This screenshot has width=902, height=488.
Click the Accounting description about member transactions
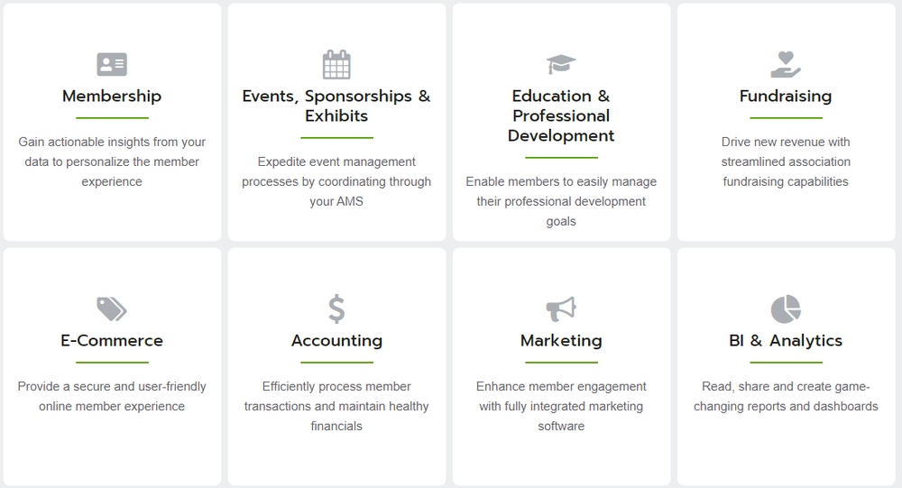click(x=336, y=406)
